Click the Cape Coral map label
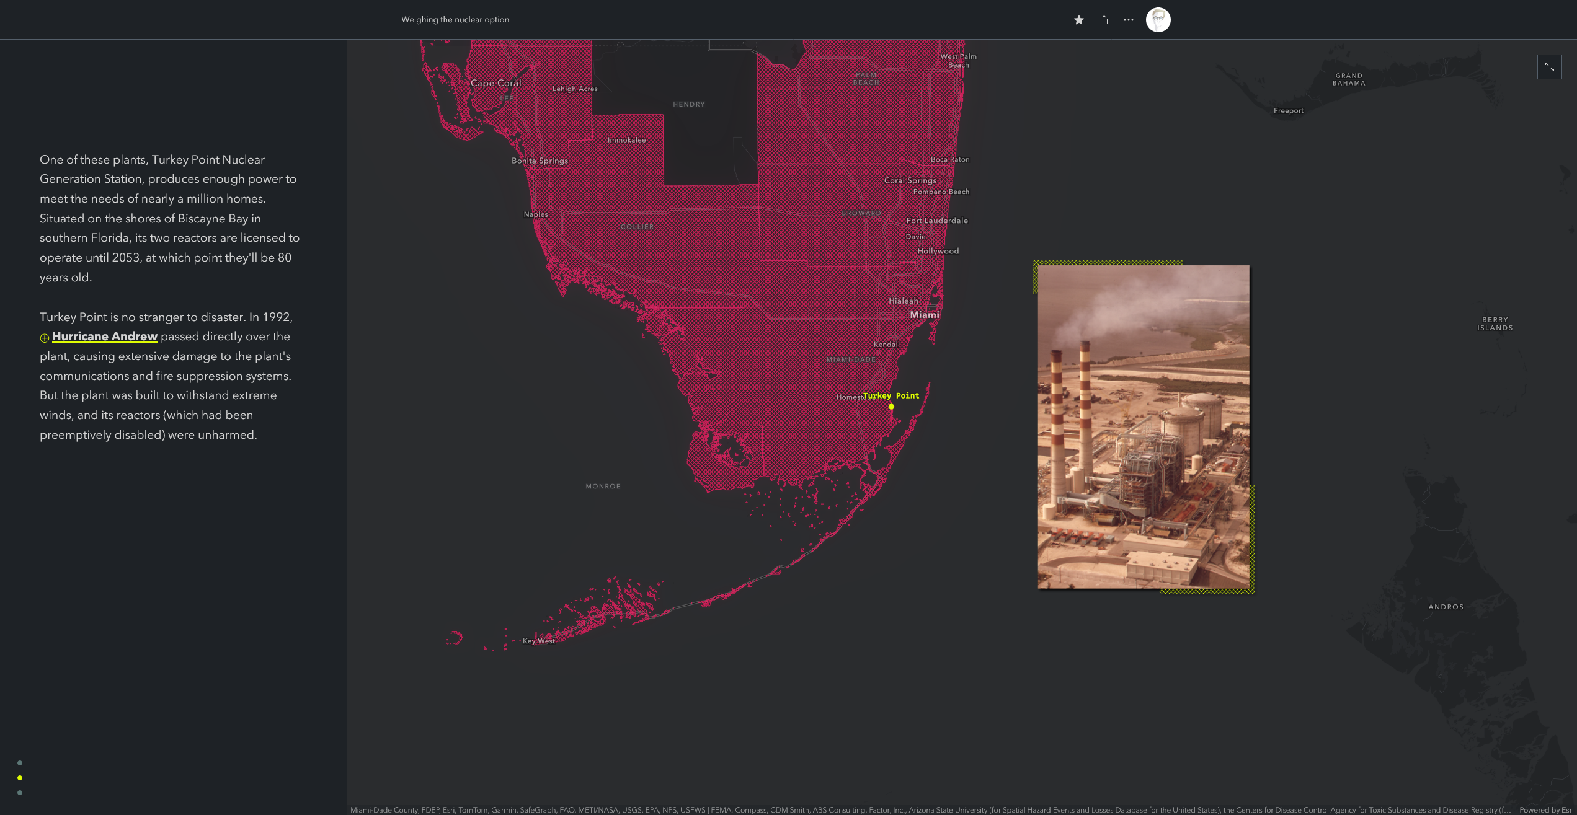The height and width of the screenshot is (815, 1577). (495, 83)
